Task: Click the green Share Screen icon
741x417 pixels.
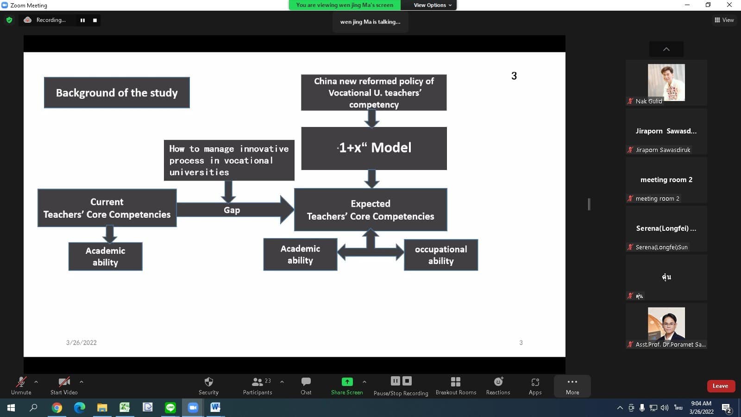Action: (347, 382)
